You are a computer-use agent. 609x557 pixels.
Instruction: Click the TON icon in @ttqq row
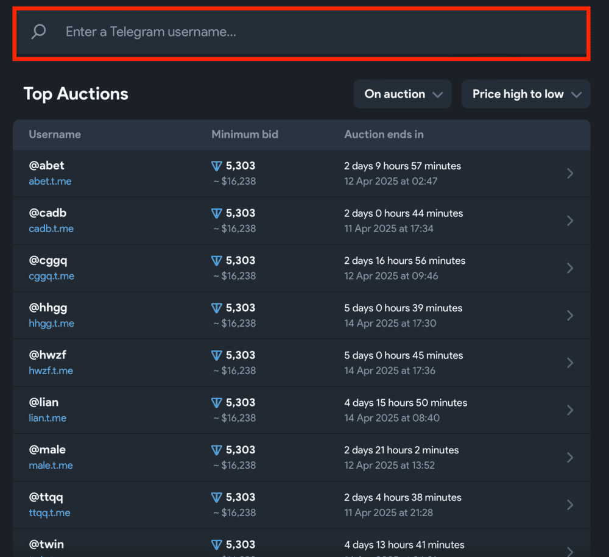click(217, 498)
